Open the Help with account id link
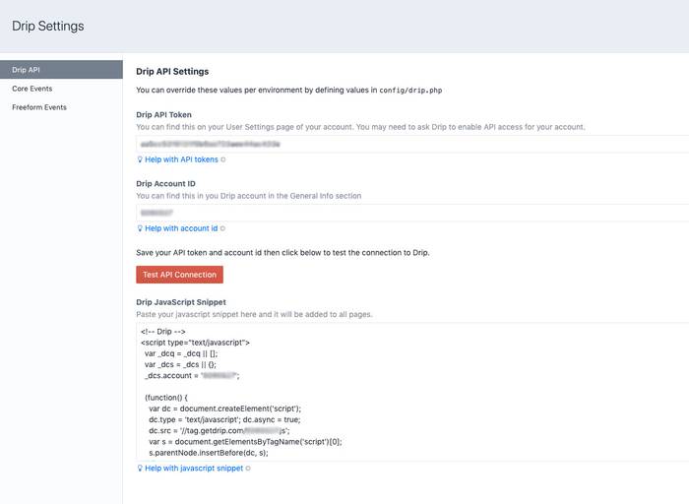Image resolution: width=689 pixels, height=504 pixels. pyautogui.click(x=181, y=228)
